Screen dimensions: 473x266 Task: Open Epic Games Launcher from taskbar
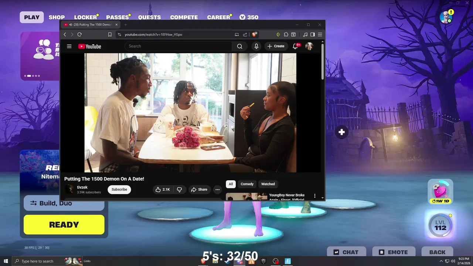263,261
